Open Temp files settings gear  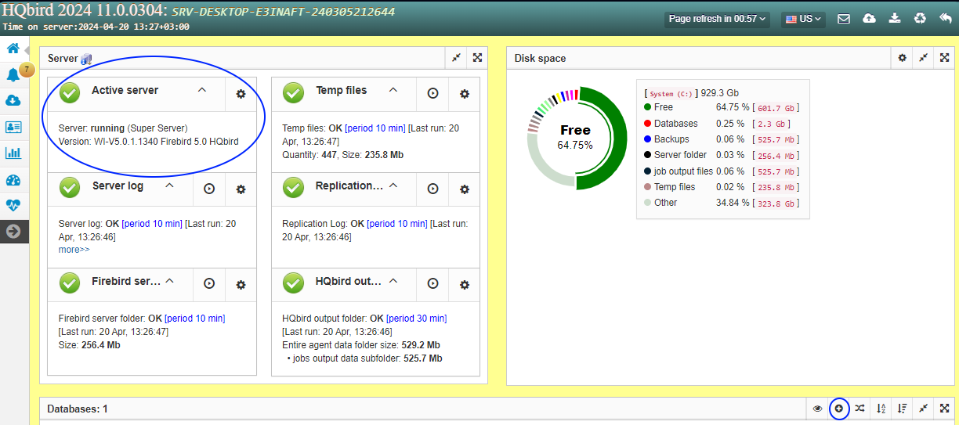click(x=465, y=94)
